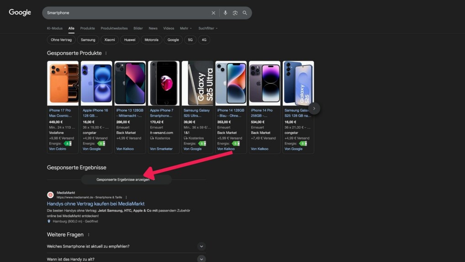
Task: Open Google Lens image search
Action: [x=235, y=13]
